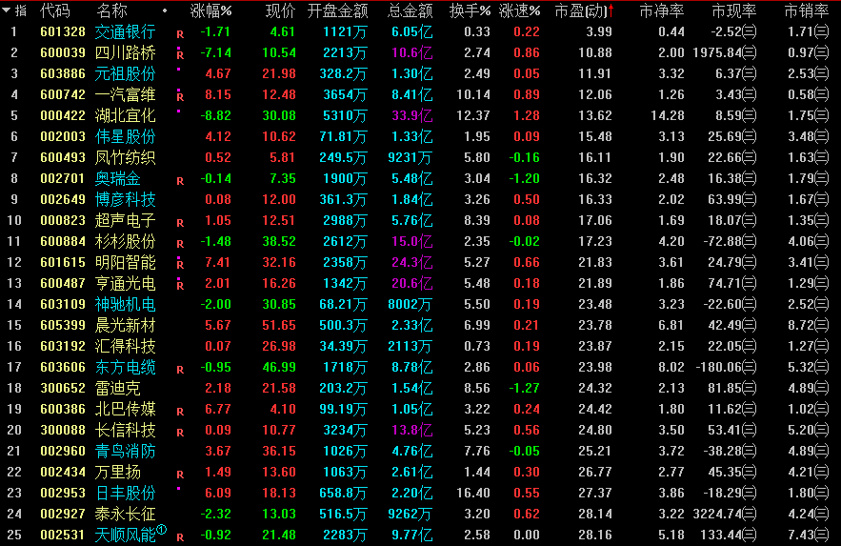Click the 市盈(动) column header
Viewport: 841px width, 546px height.
pos(581,10)
